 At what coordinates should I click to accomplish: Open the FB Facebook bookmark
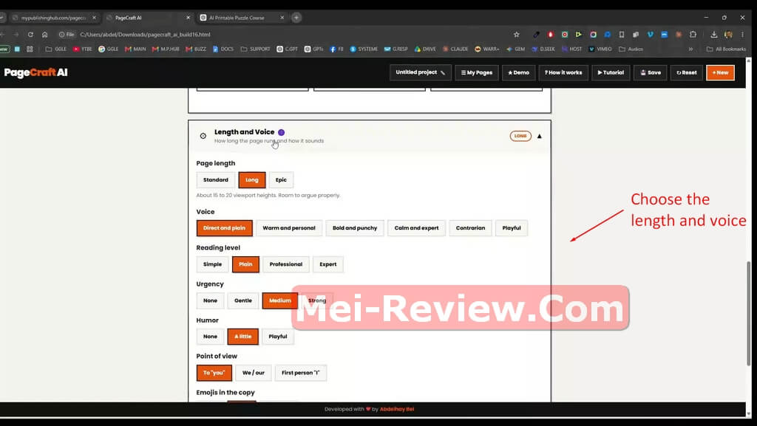coord(336,49)
